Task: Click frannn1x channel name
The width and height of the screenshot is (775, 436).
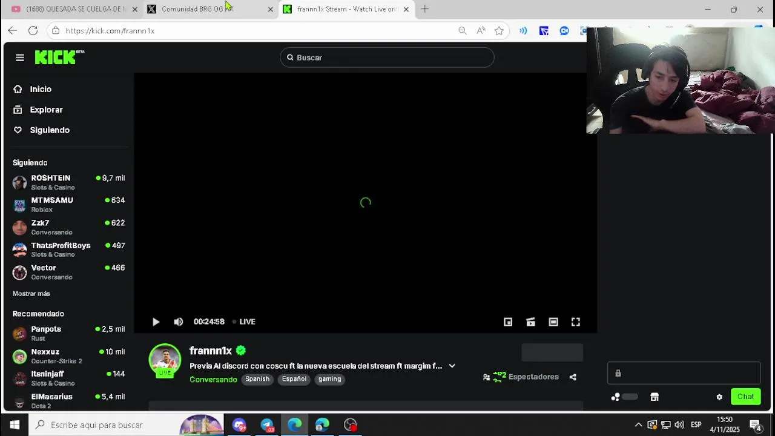Action: [211, 351]
